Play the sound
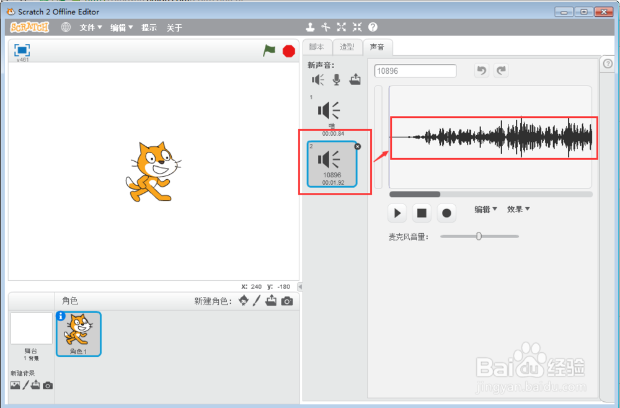 coord(397,213)
